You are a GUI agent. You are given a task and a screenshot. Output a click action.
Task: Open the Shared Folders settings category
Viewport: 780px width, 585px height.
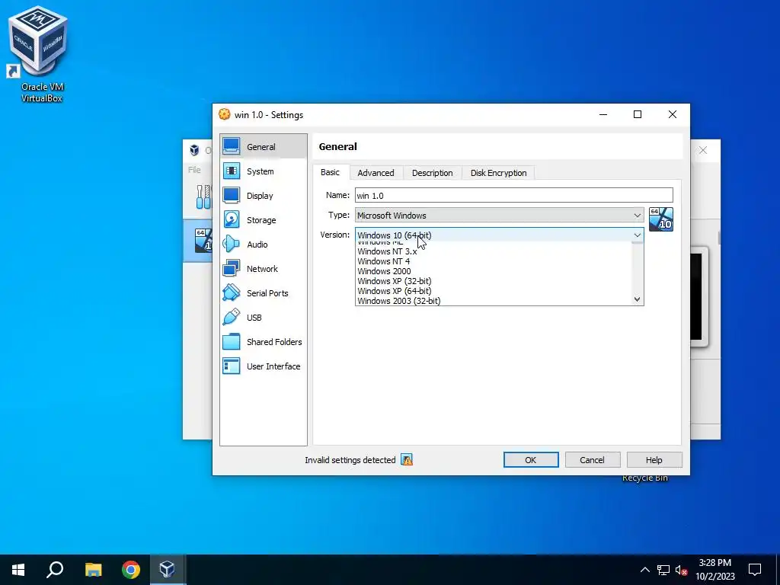click(x=263, y=342)
